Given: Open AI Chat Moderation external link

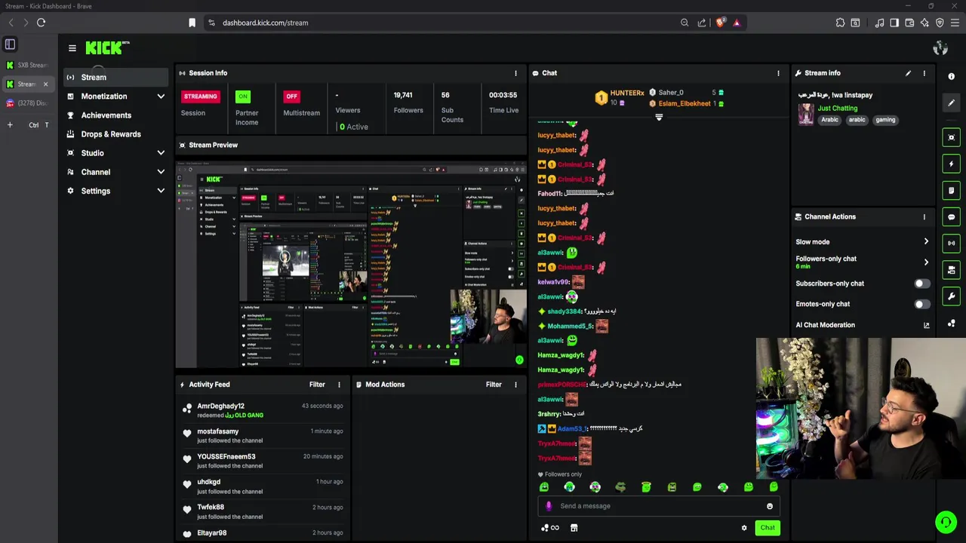Looking at the screenshot, I should (x=927, y=325).
